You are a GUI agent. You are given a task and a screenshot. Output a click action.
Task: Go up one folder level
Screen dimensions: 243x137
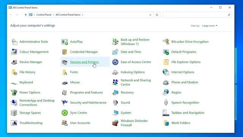click(26, 15)
